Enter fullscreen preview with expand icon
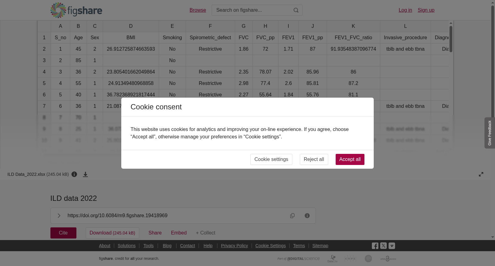The width and height of the screenshot is (495, 266). pos(481,174)
